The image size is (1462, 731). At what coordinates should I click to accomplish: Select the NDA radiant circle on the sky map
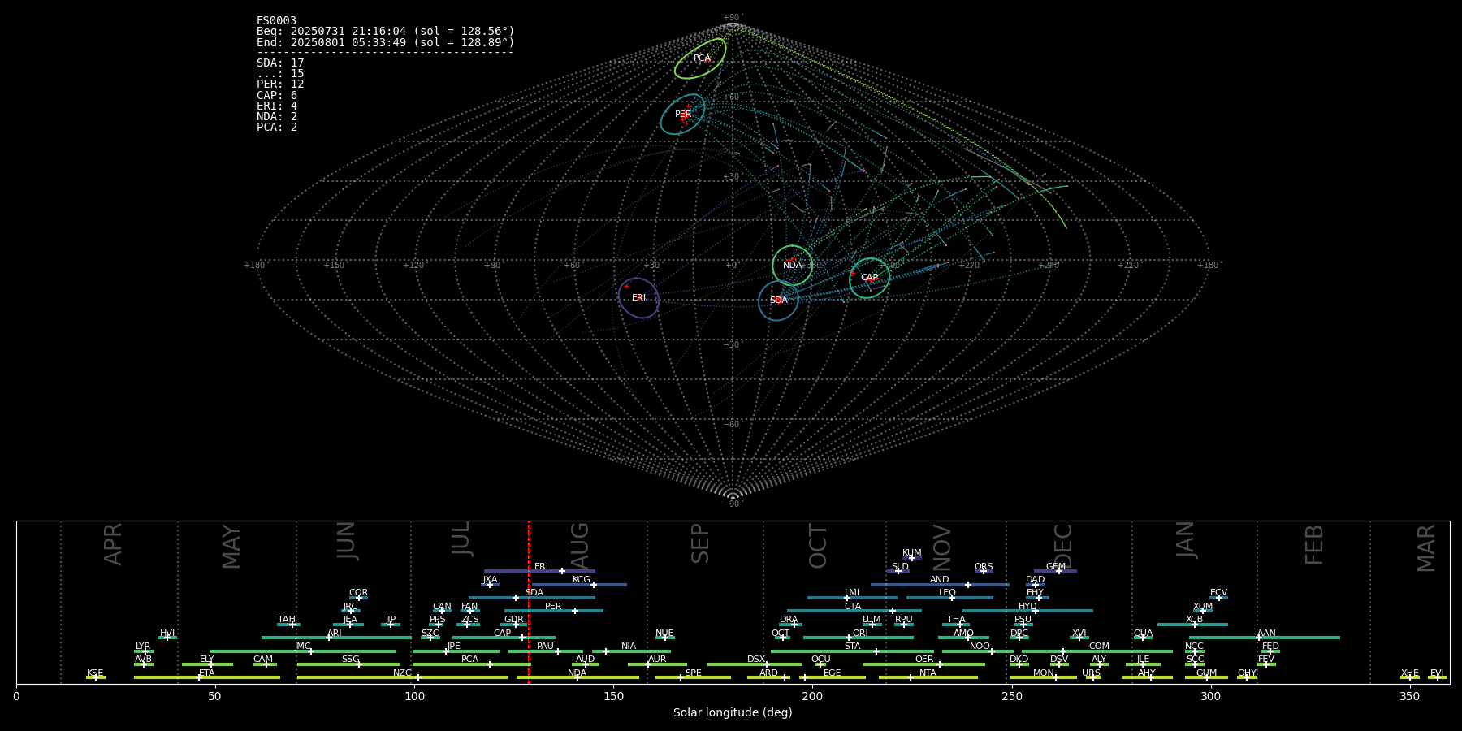point(793,266)
